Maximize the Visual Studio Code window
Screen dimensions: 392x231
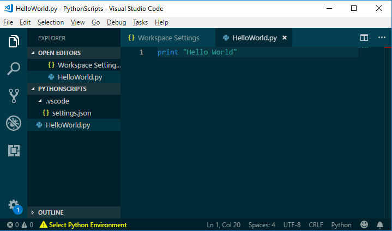(354, 8)
